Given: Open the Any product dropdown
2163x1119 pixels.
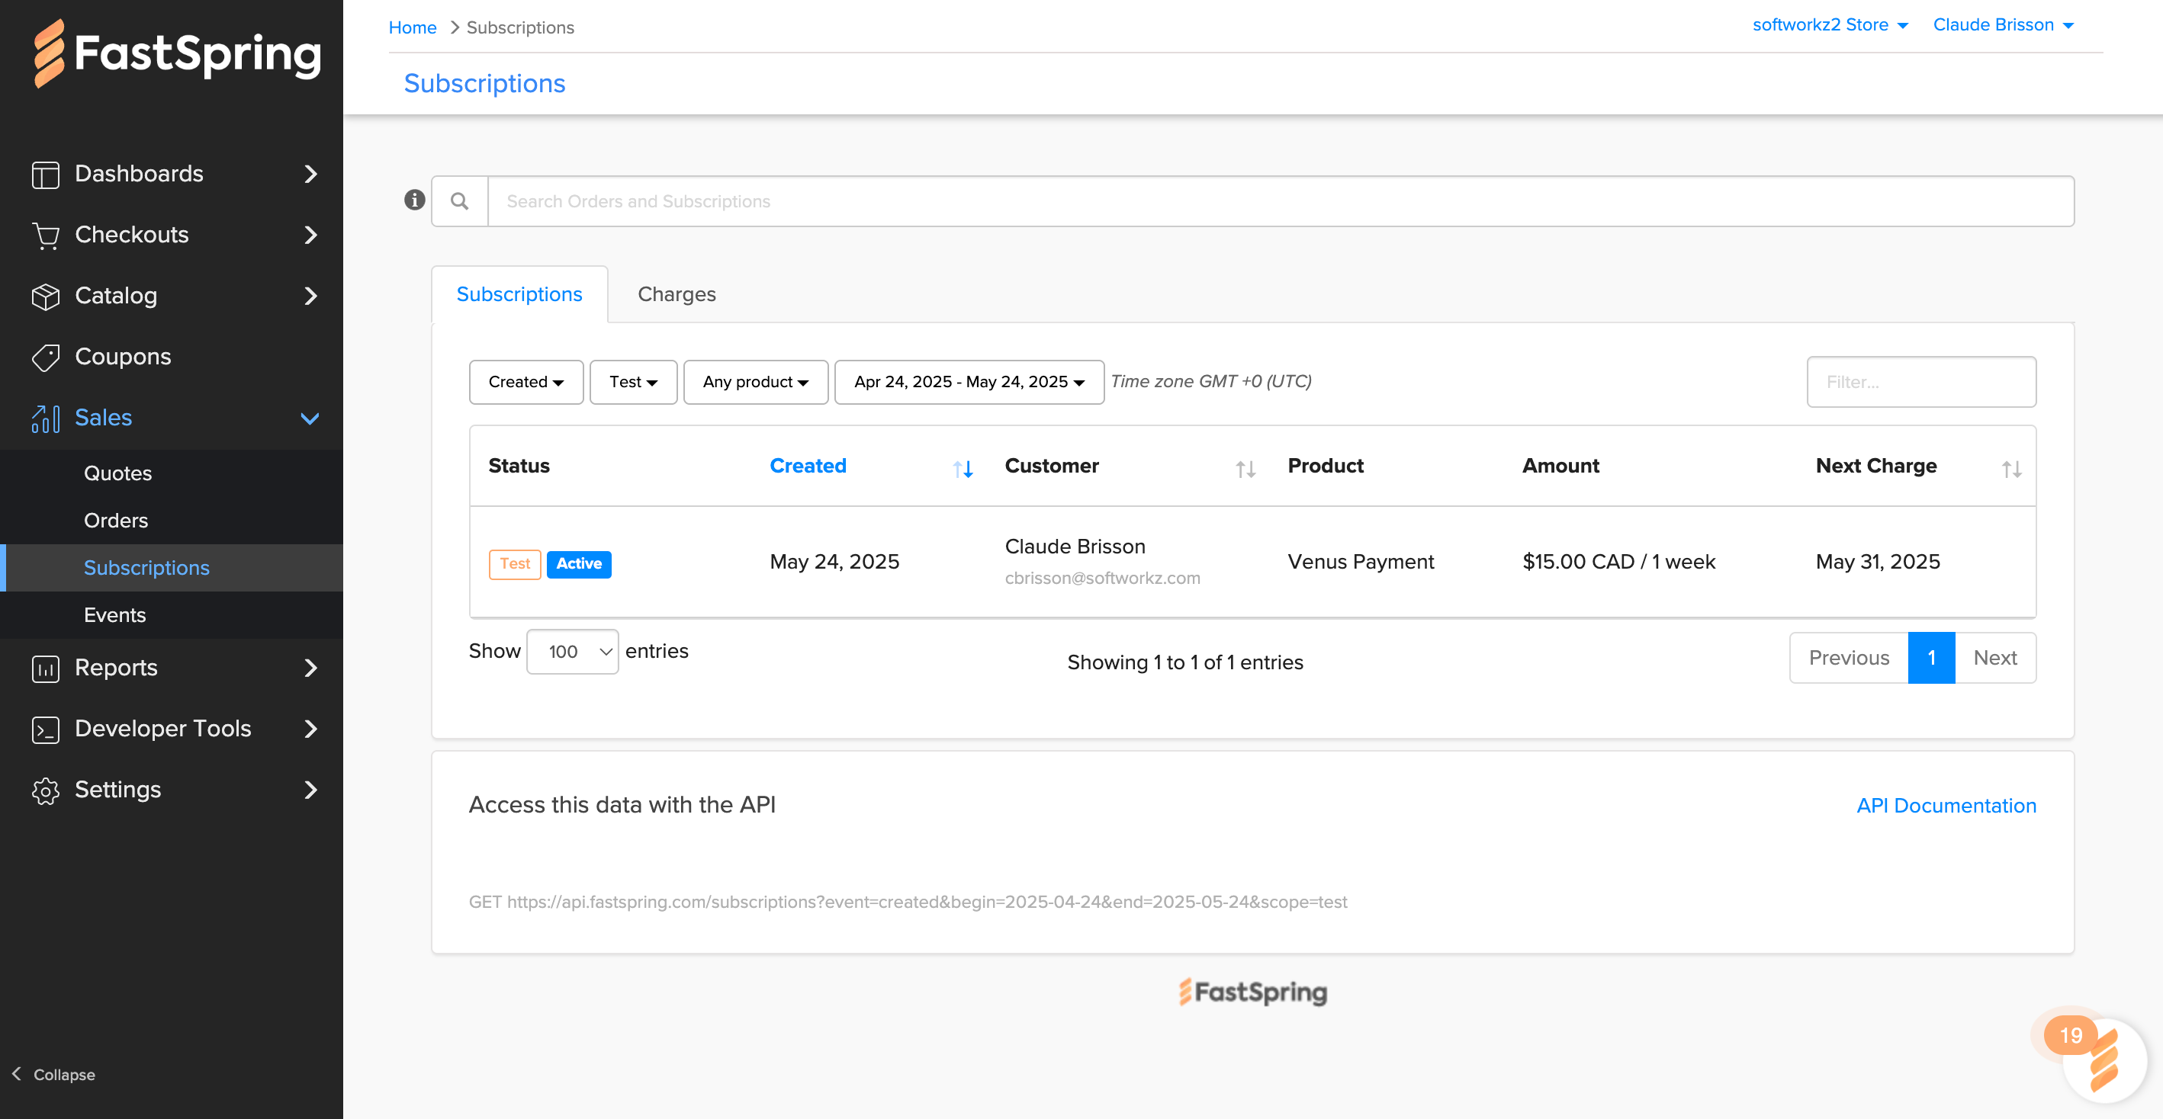Looking at the screenshot, I should 756,382.
